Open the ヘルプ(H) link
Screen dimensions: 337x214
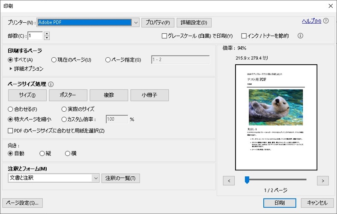311,21
